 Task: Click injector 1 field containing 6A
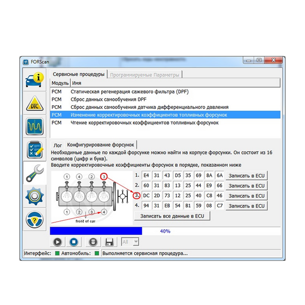point(220,175)
